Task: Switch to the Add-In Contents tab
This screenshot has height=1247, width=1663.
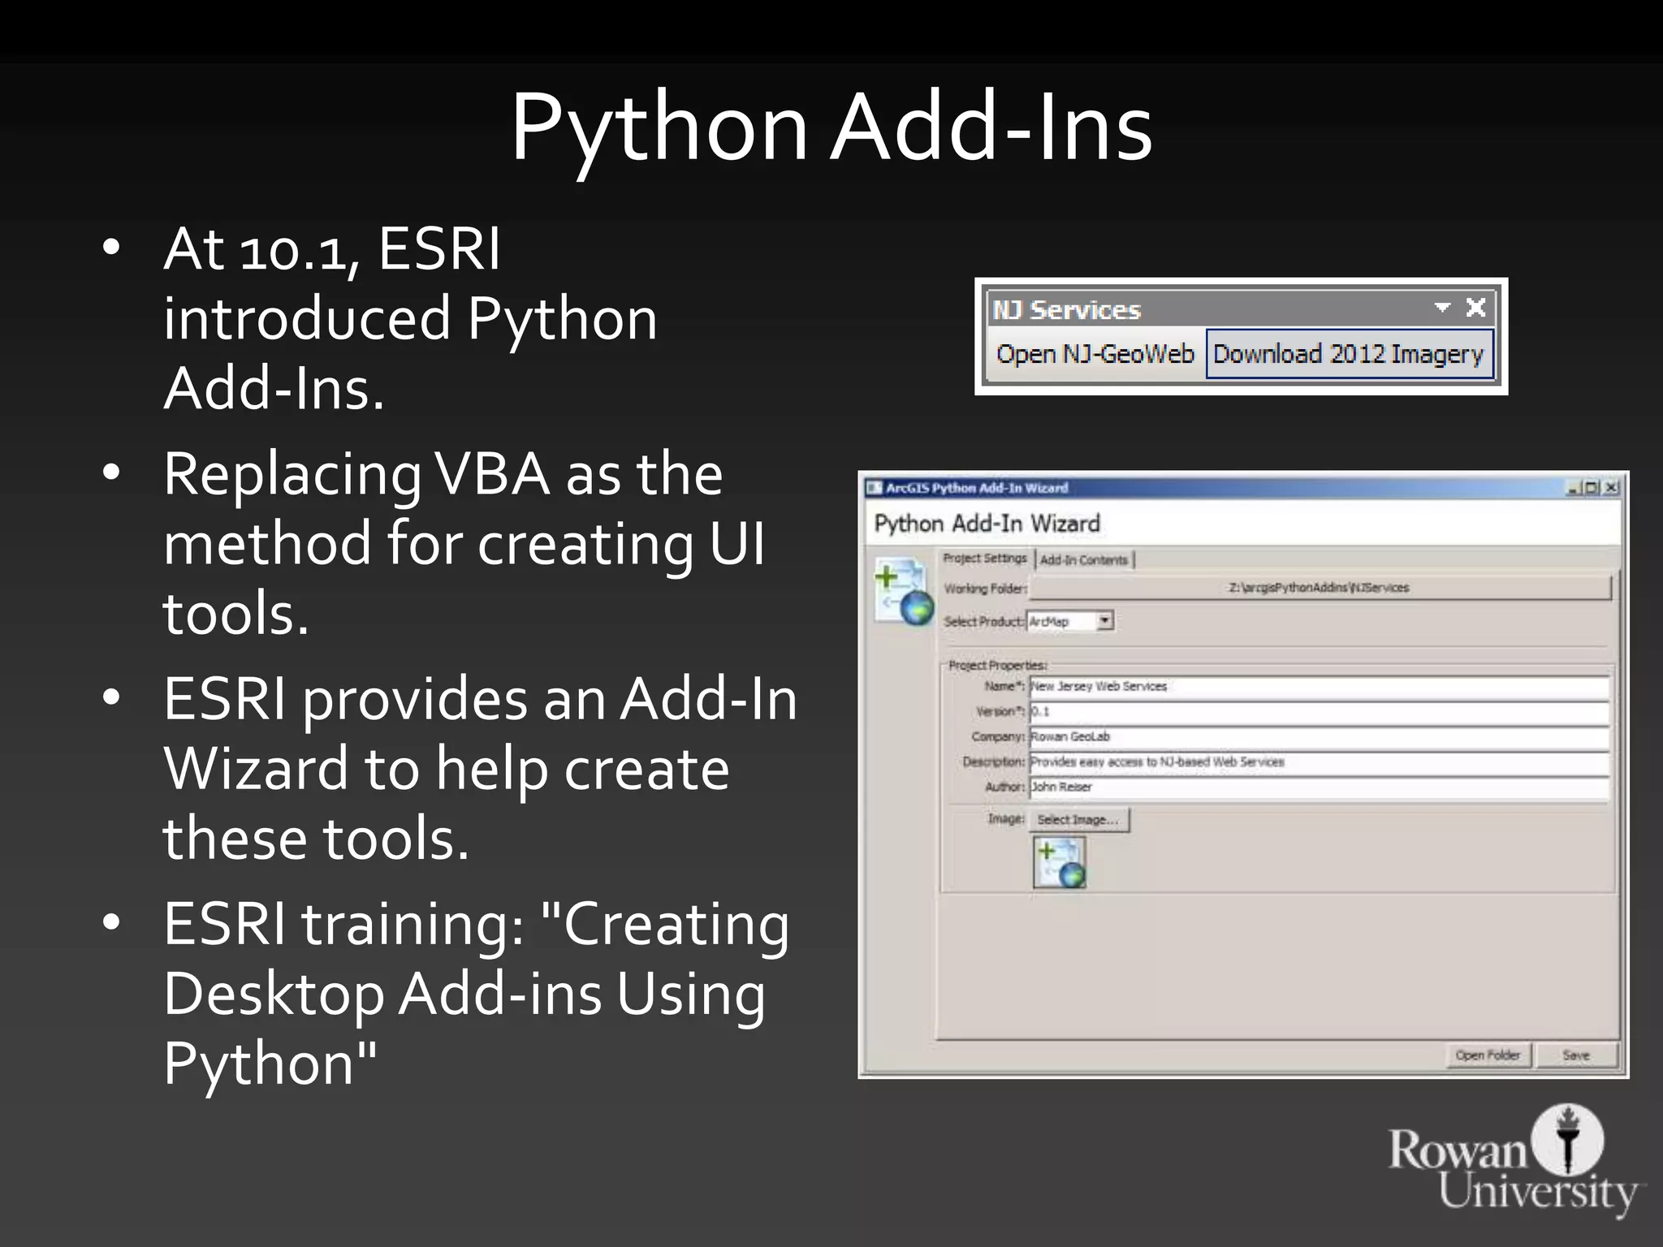Action: click(1084, 560)
